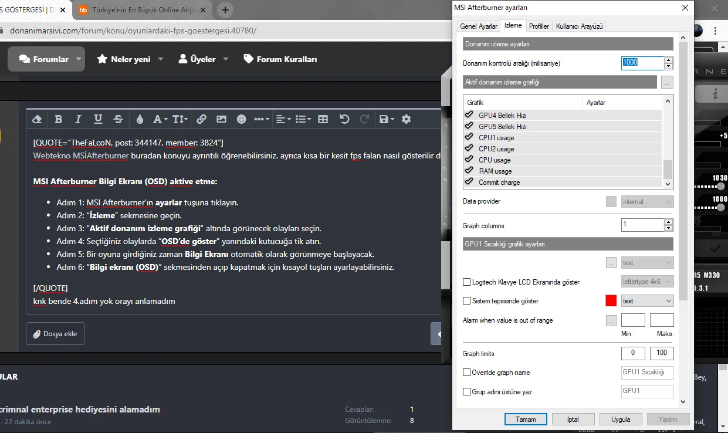Click the eraser remove-formatting icon in editor

(37, 119)
